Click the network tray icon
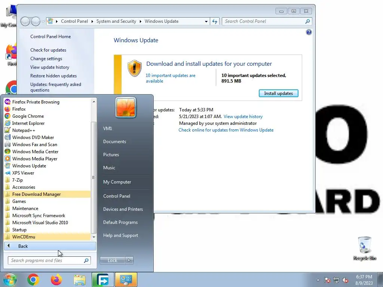This screenshot has height=287, width=383. [336, 280]
